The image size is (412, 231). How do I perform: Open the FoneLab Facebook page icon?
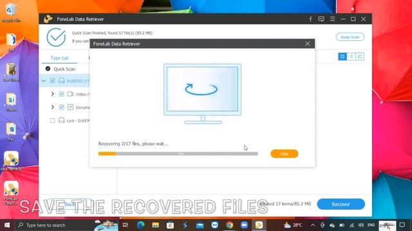pyautogui.click(x=310, y=19)
